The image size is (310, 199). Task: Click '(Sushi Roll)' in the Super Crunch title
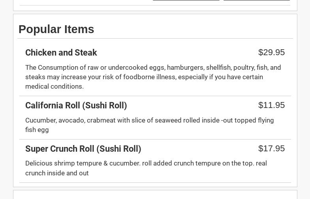tap(119, 149)
